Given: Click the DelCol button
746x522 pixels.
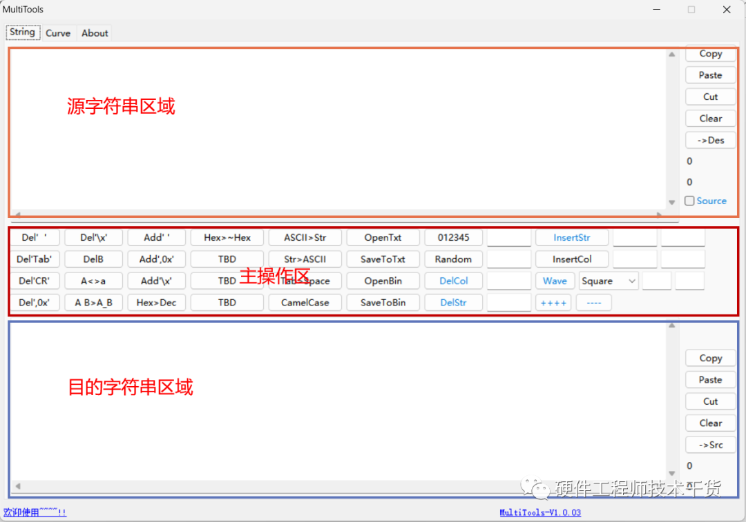Looking at the screenshot, I should coord(453,281).
